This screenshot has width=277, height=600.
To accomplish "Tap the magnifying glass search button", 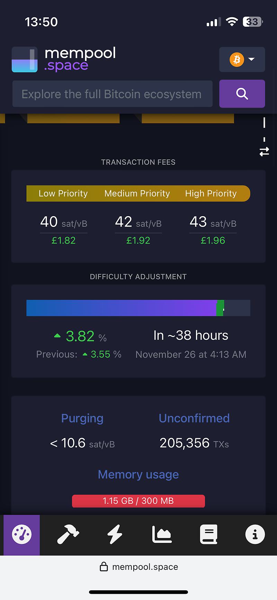I will click(x=242, y=94).
